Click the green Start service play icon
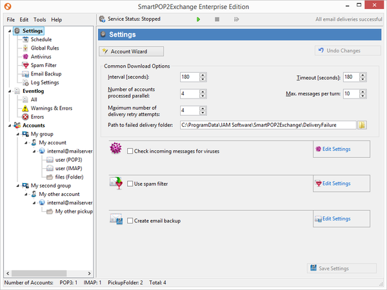Image resolution: width=387 pixels, height=290 pixels. click(x=198, y=19)
